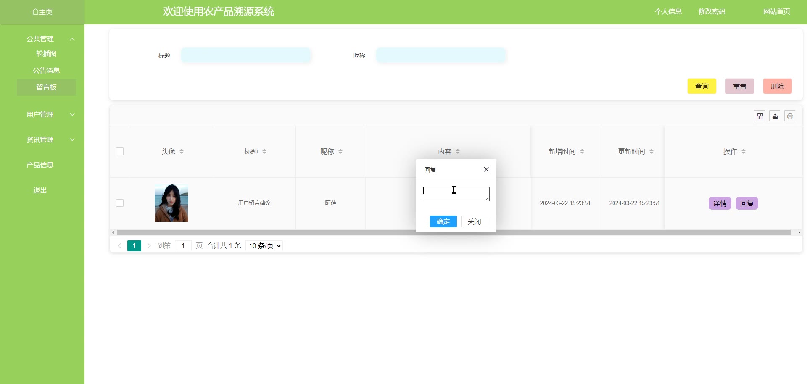The height and width of the screenshot is (384, 807).
Task: Focus the 标题 search field
Action: 246,55
